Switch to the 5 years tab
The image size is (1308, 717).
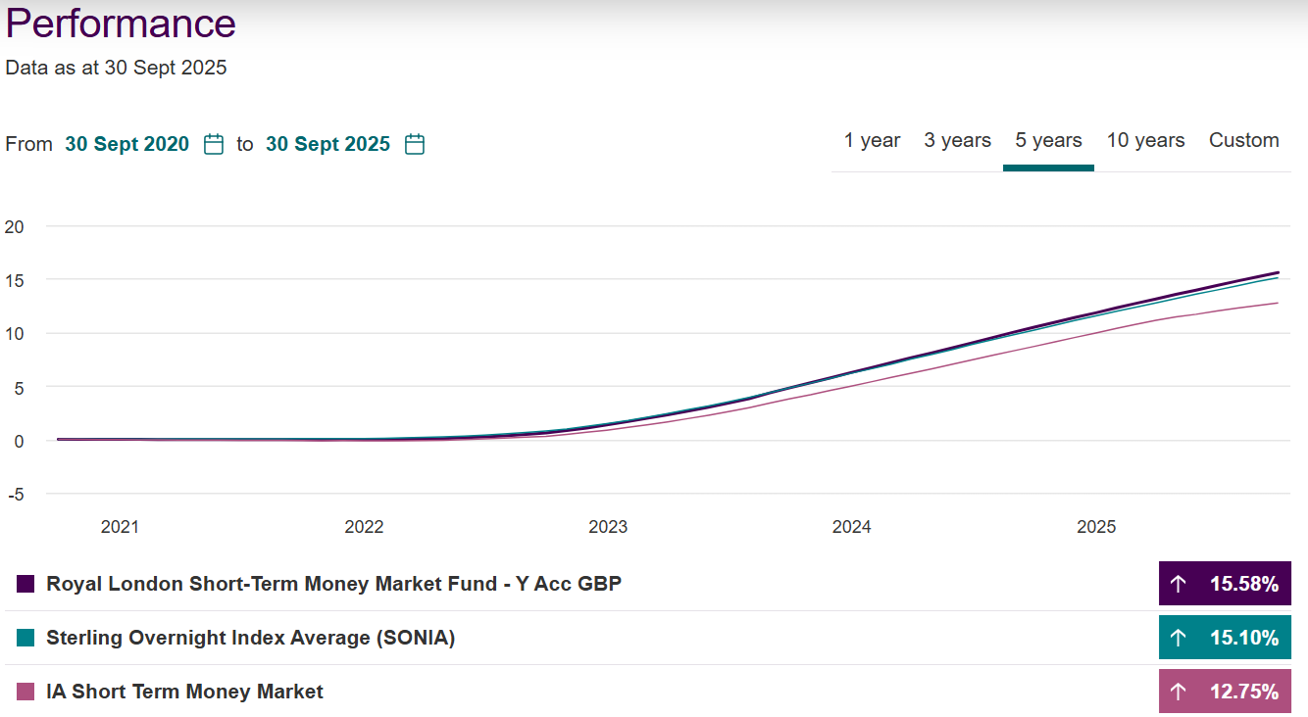[x=1048, y=141]
